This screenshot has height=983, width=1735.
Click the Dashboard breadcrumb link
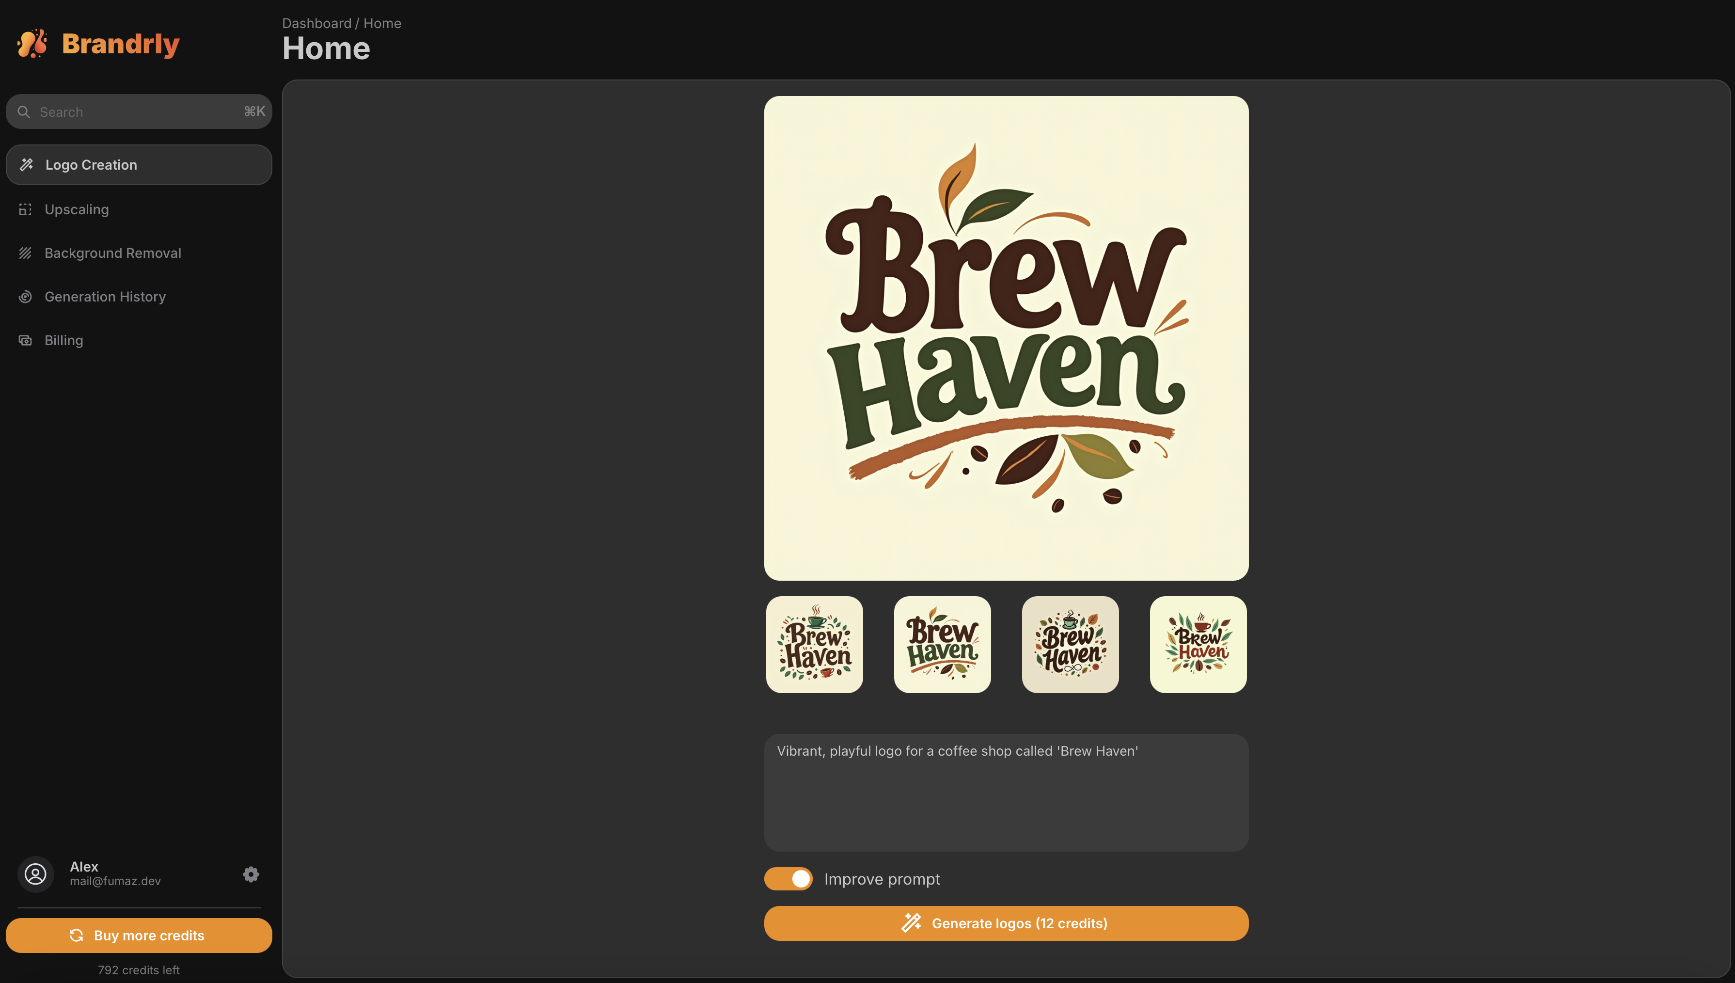click(316, 24)
